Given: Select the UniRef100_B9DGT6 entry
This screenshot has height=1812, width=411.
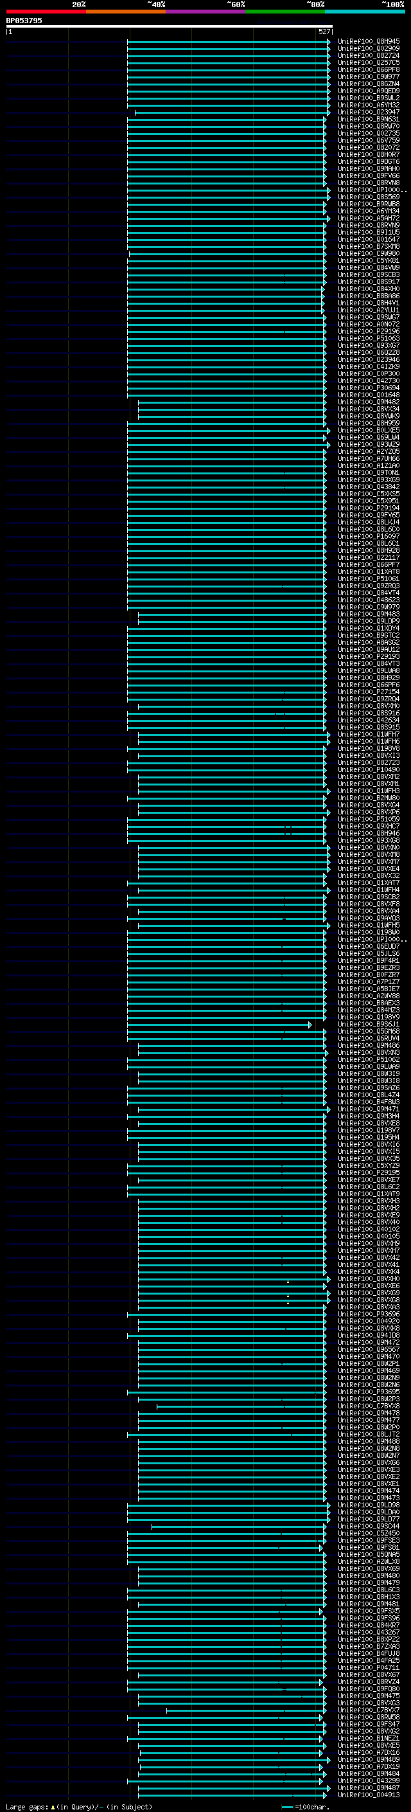Looking at the screenshot, I should pyautogui.click(x=369, y=162).
